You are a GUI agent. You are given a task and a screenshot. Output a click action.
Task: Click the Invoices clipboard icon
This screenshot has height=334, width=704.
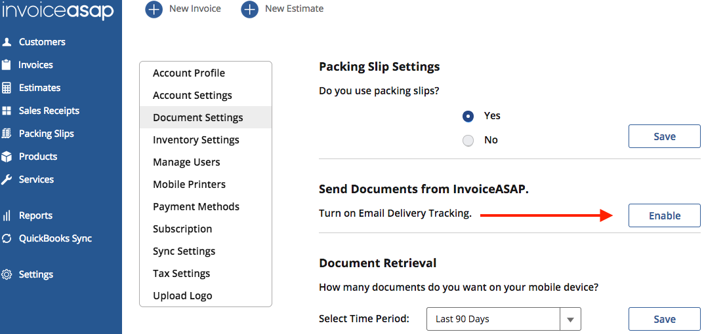coord(7,65)
